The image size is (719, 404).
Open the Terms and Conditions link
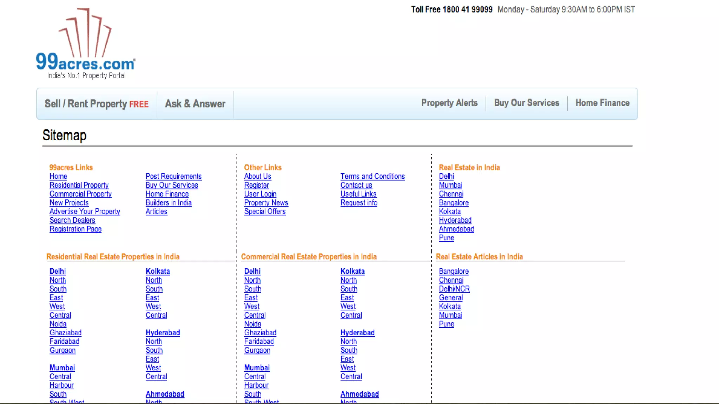(372, 176)
